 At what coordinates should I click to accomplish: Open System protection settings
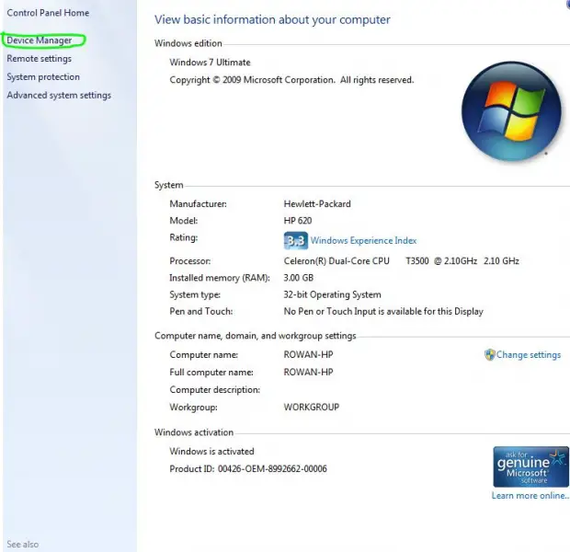click(43, 76)
